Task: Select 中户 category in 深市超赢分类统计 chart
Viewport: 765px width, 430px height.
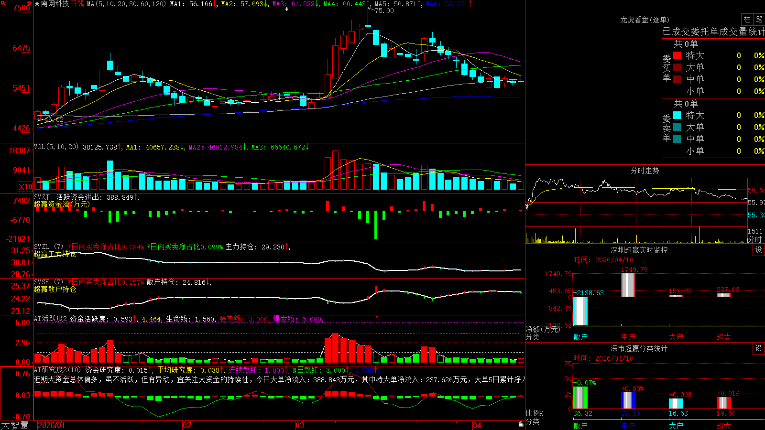Action: [628, 425]
